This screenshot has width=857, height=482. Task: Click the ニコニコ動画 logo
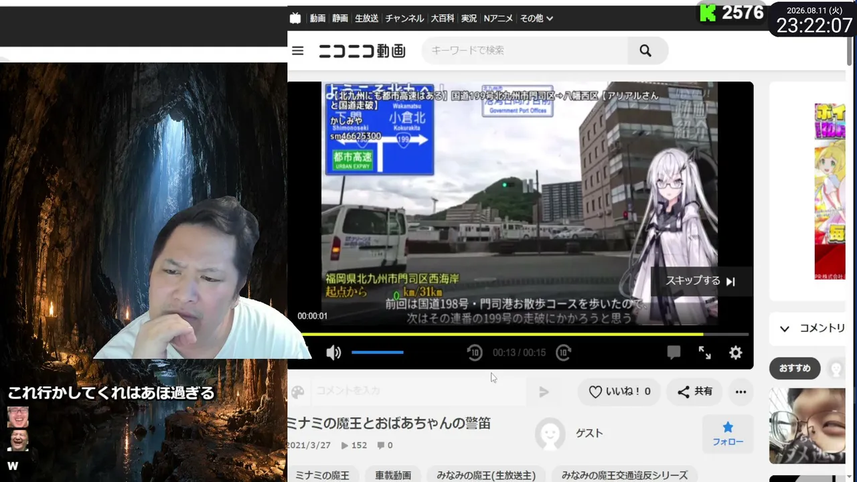(362, 51)
